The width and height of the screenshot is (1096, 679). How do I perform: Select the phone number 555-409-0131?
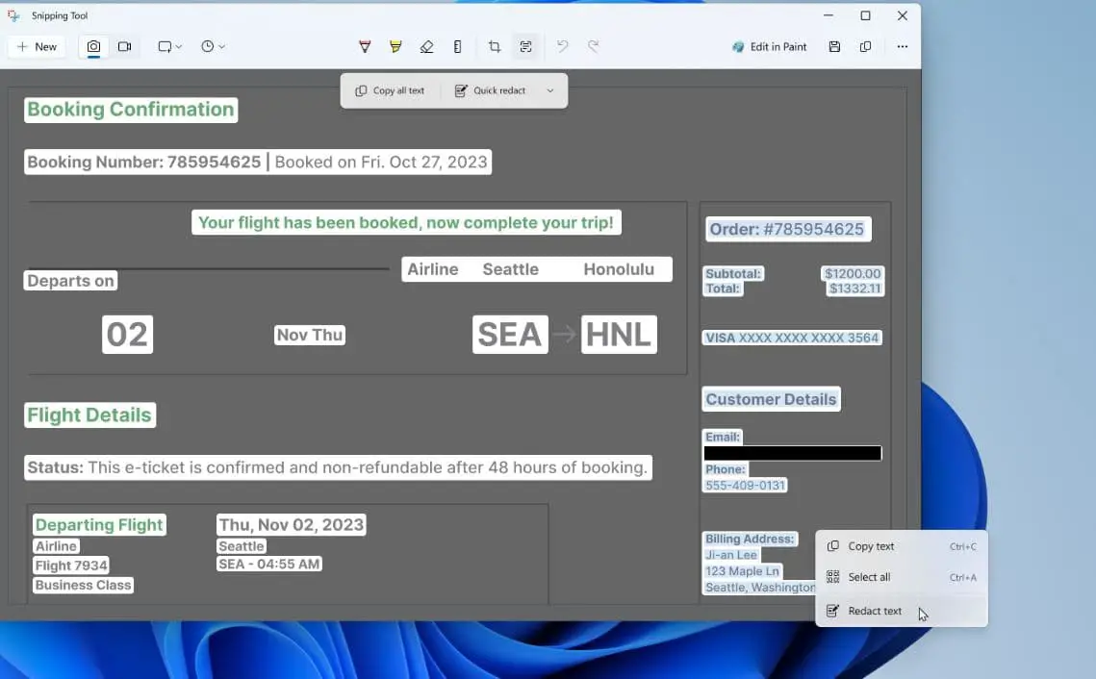[x=745, y=486]
